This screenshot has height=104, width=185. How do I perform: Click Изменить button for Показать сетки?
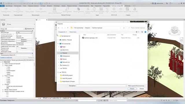pos(24,48)
